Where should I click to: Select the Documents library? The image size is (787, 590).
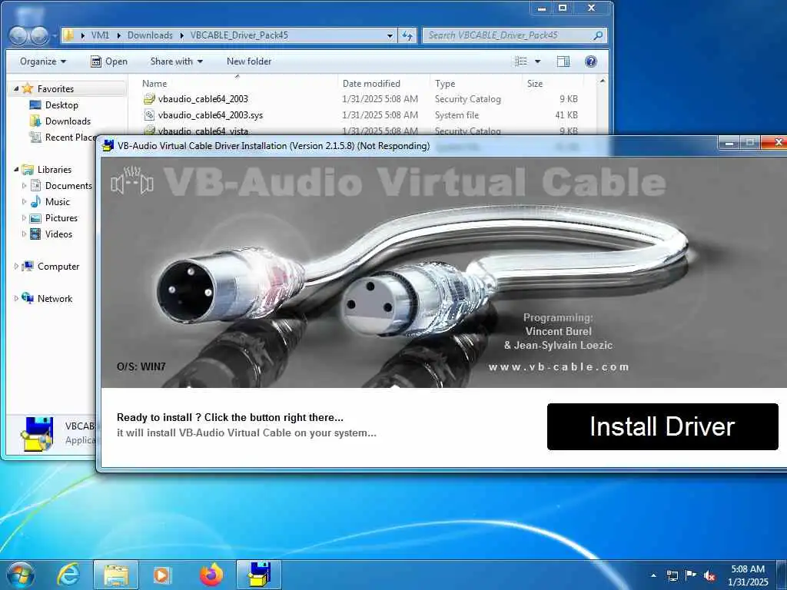point(68,186)
